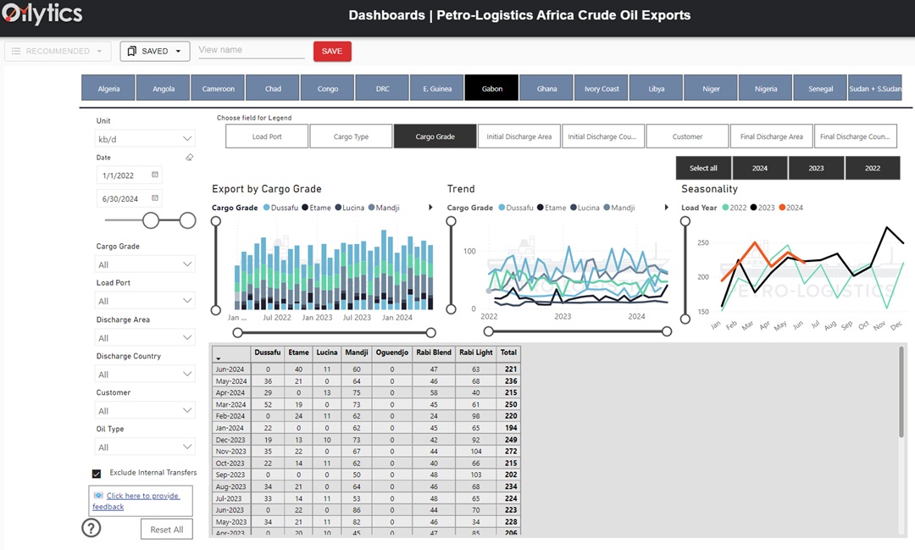Click the Jun-2024 table row label

coord(230,369)
